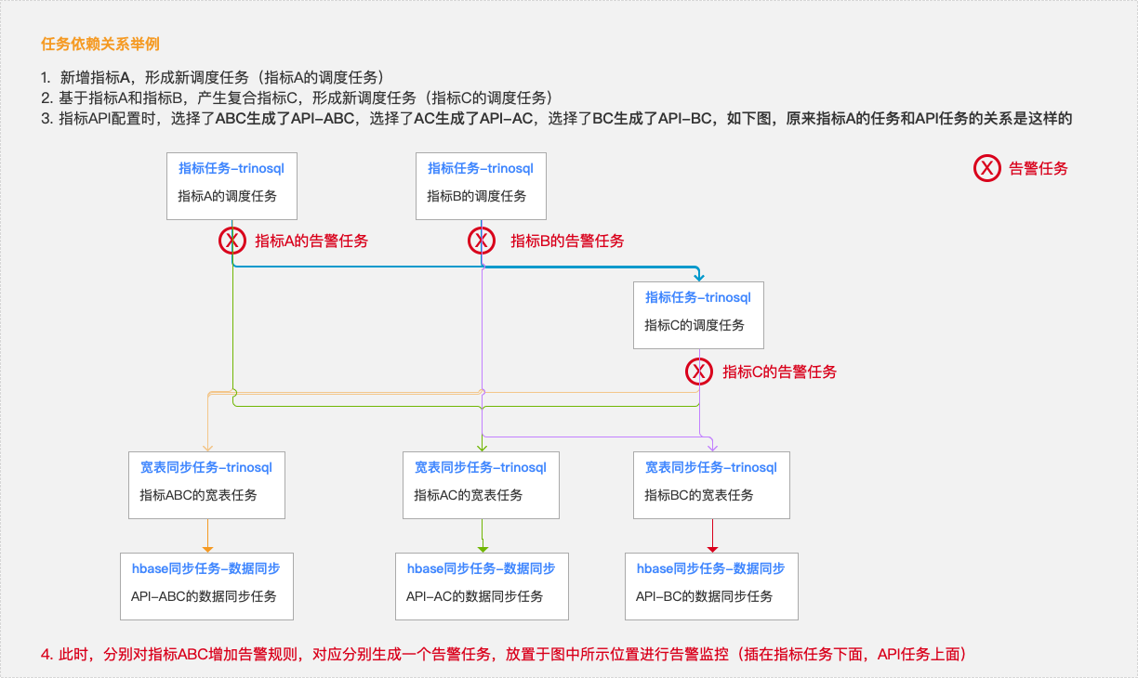
Task: Click 宽表同步任务-trinosql title above 指标BC的宽表任务
Action: coord(711,467)
